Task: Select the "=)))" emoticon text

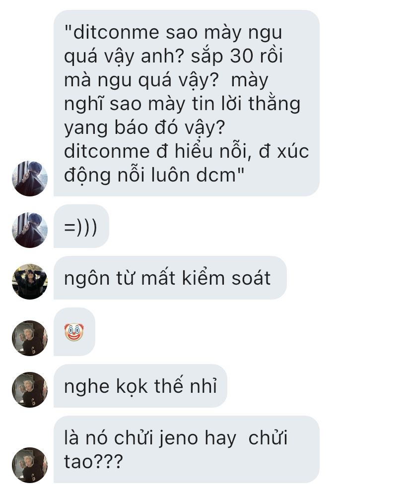Action: (80, 227)
